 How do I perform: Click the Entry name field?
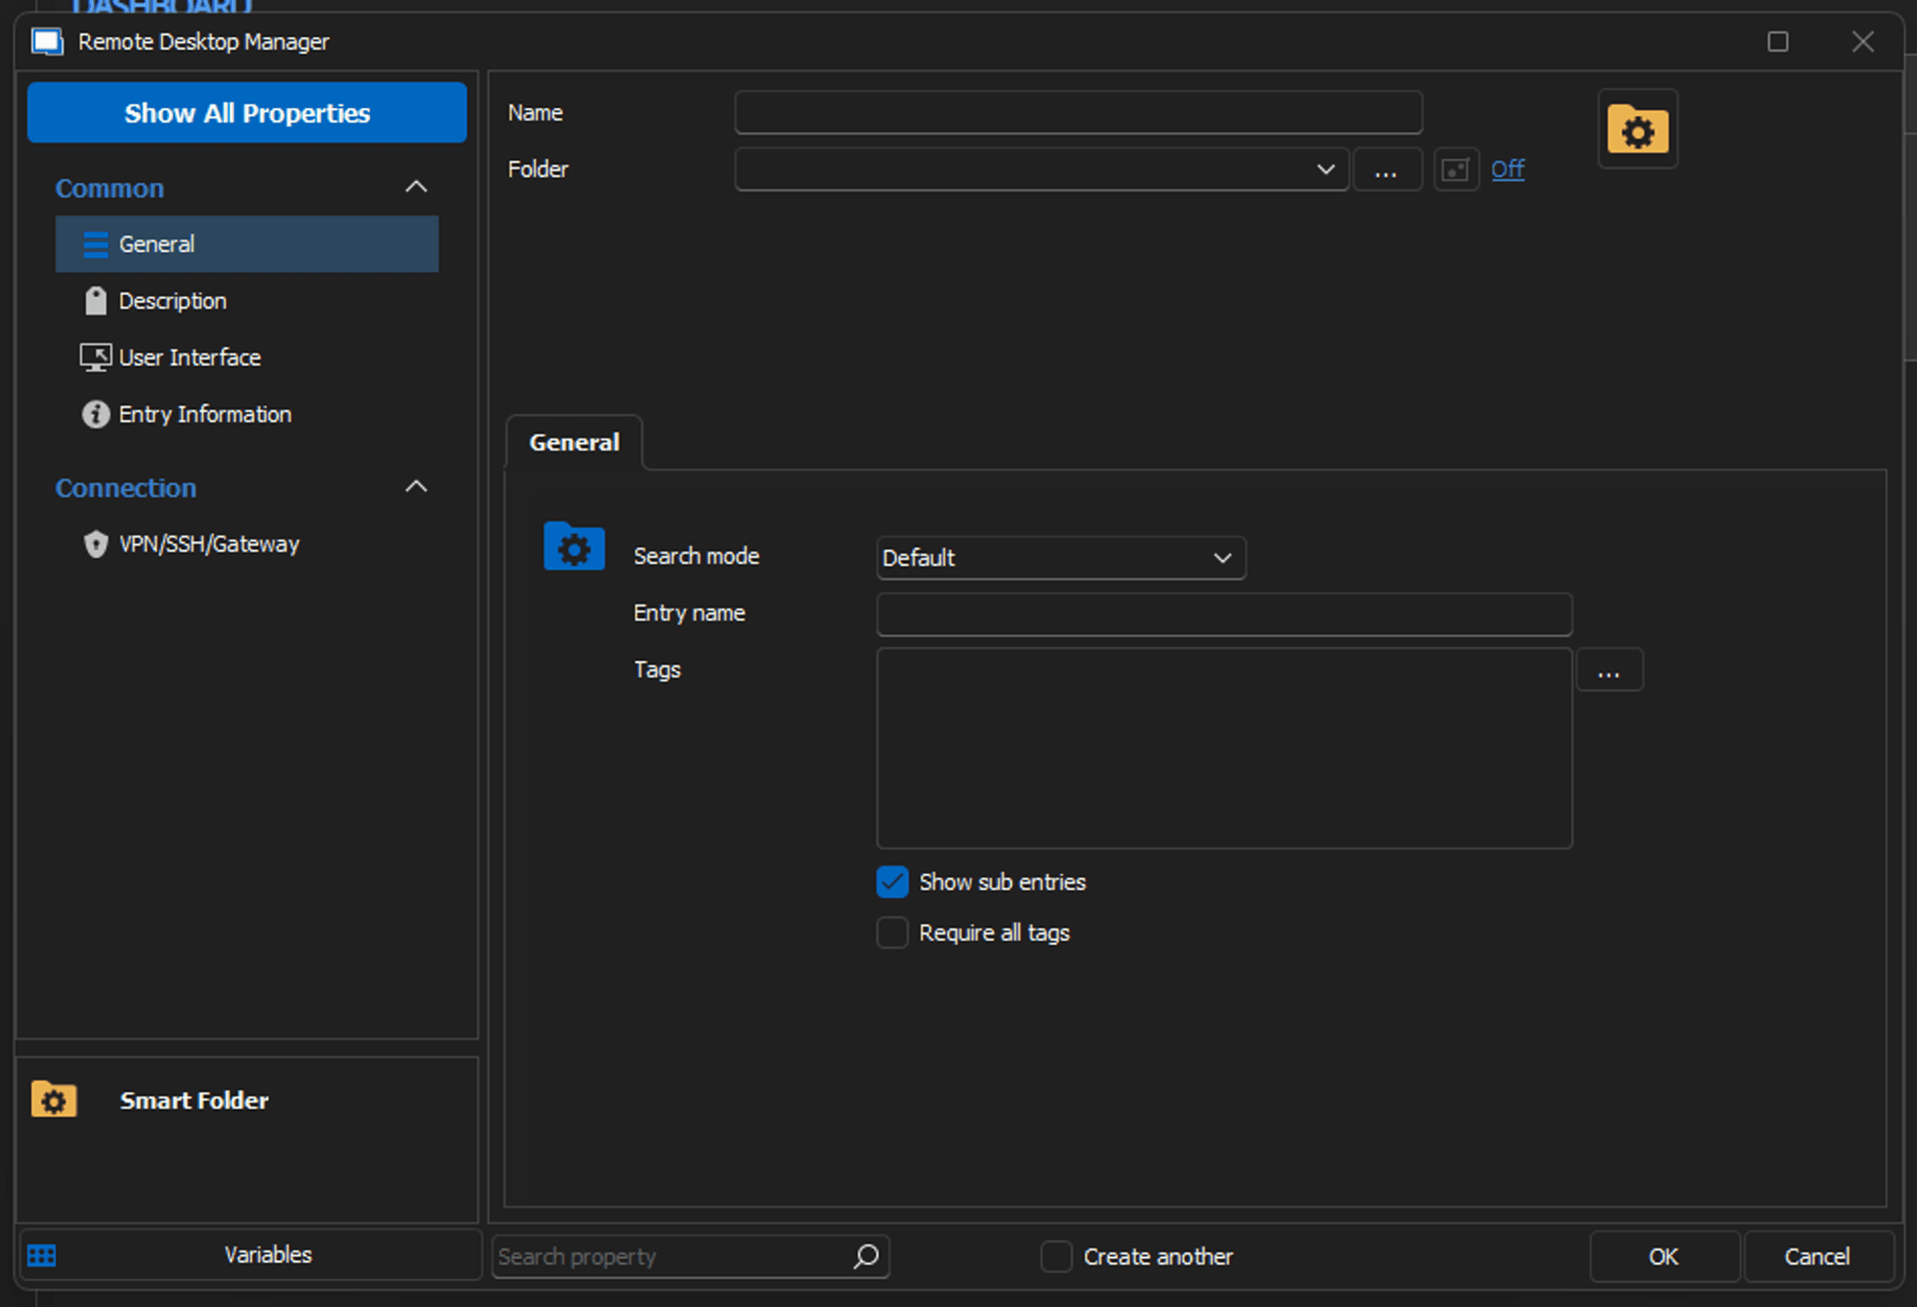pos(1223,614)
